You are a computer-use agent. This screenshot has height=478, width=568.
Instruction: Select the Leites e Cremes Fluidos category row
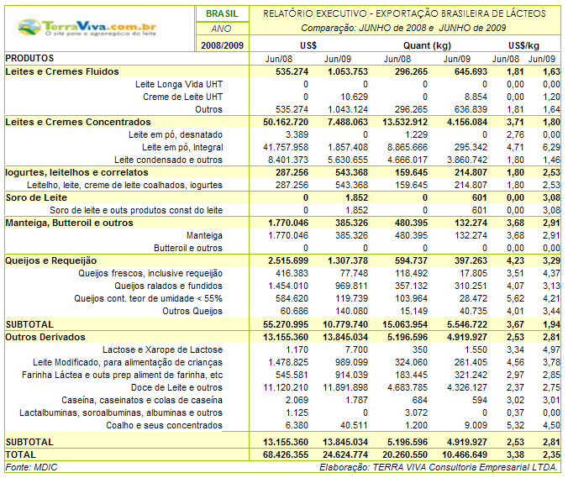click(62, 72)
